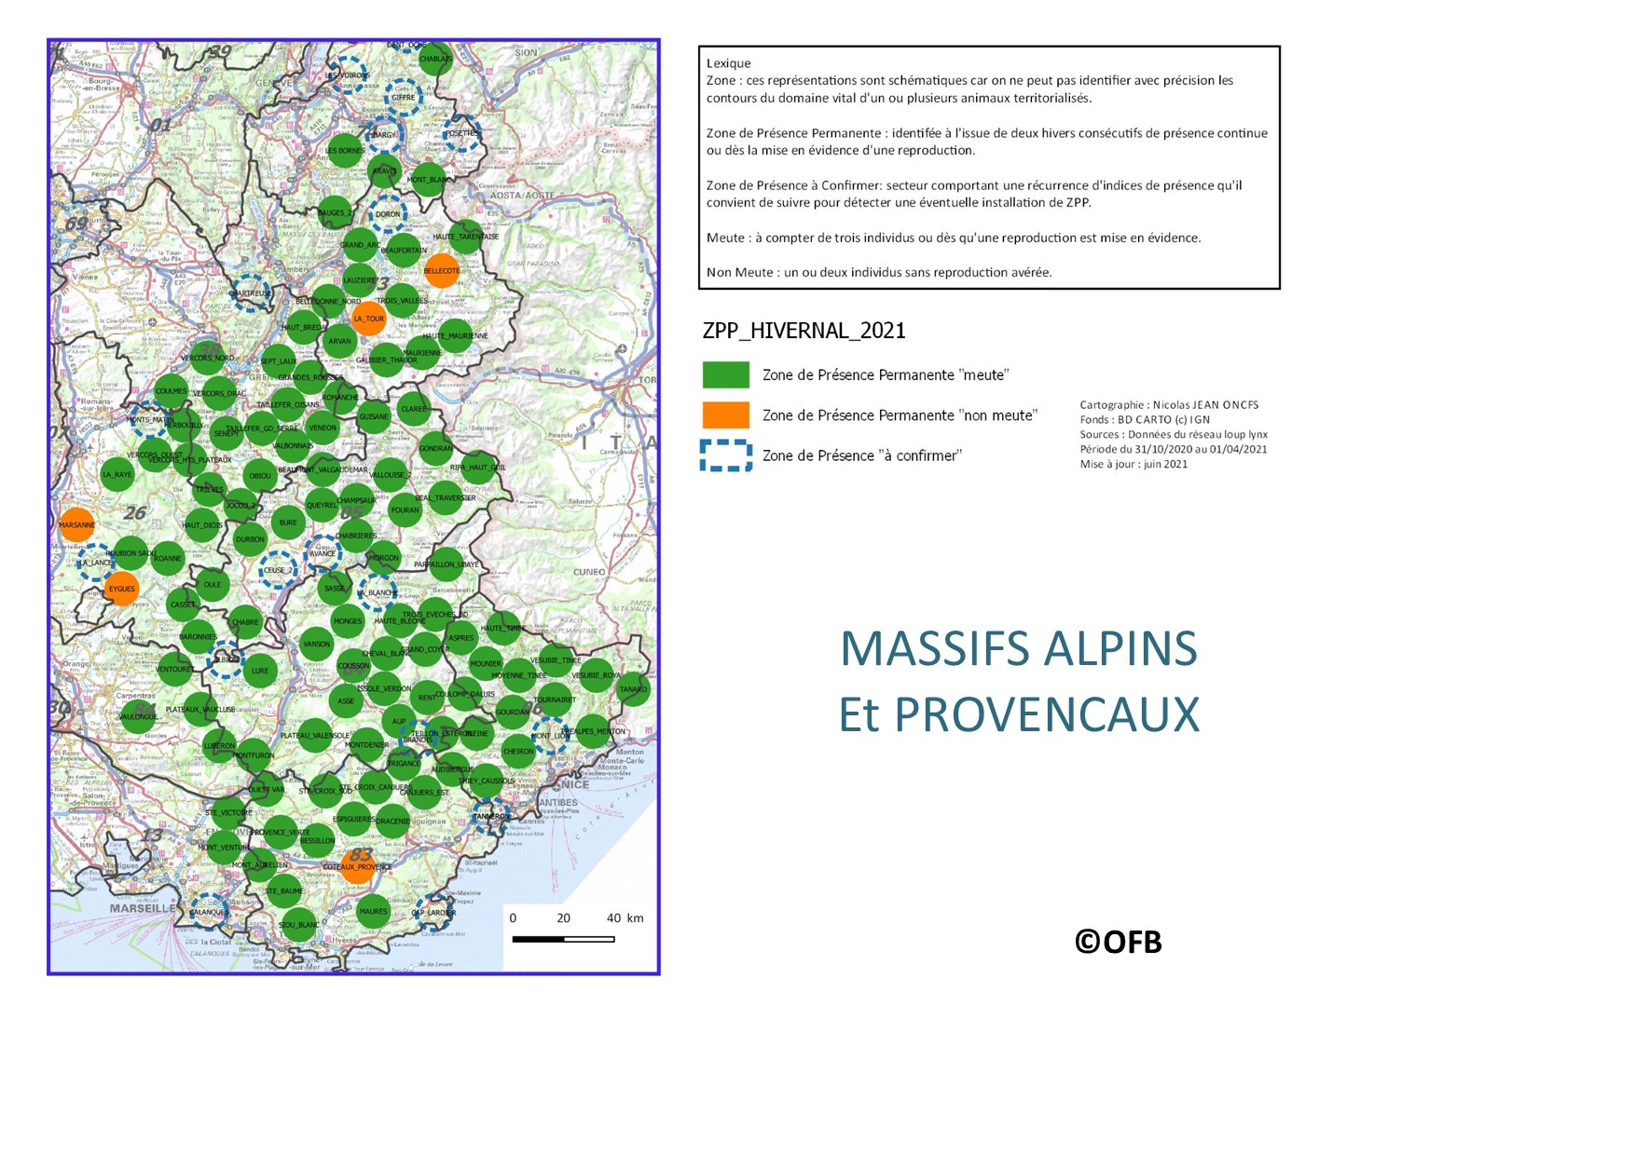Viewport: 1635px width, 1155px height.
Task: Click the green CHABLAIS zone circle
Action: pos(435,59)
